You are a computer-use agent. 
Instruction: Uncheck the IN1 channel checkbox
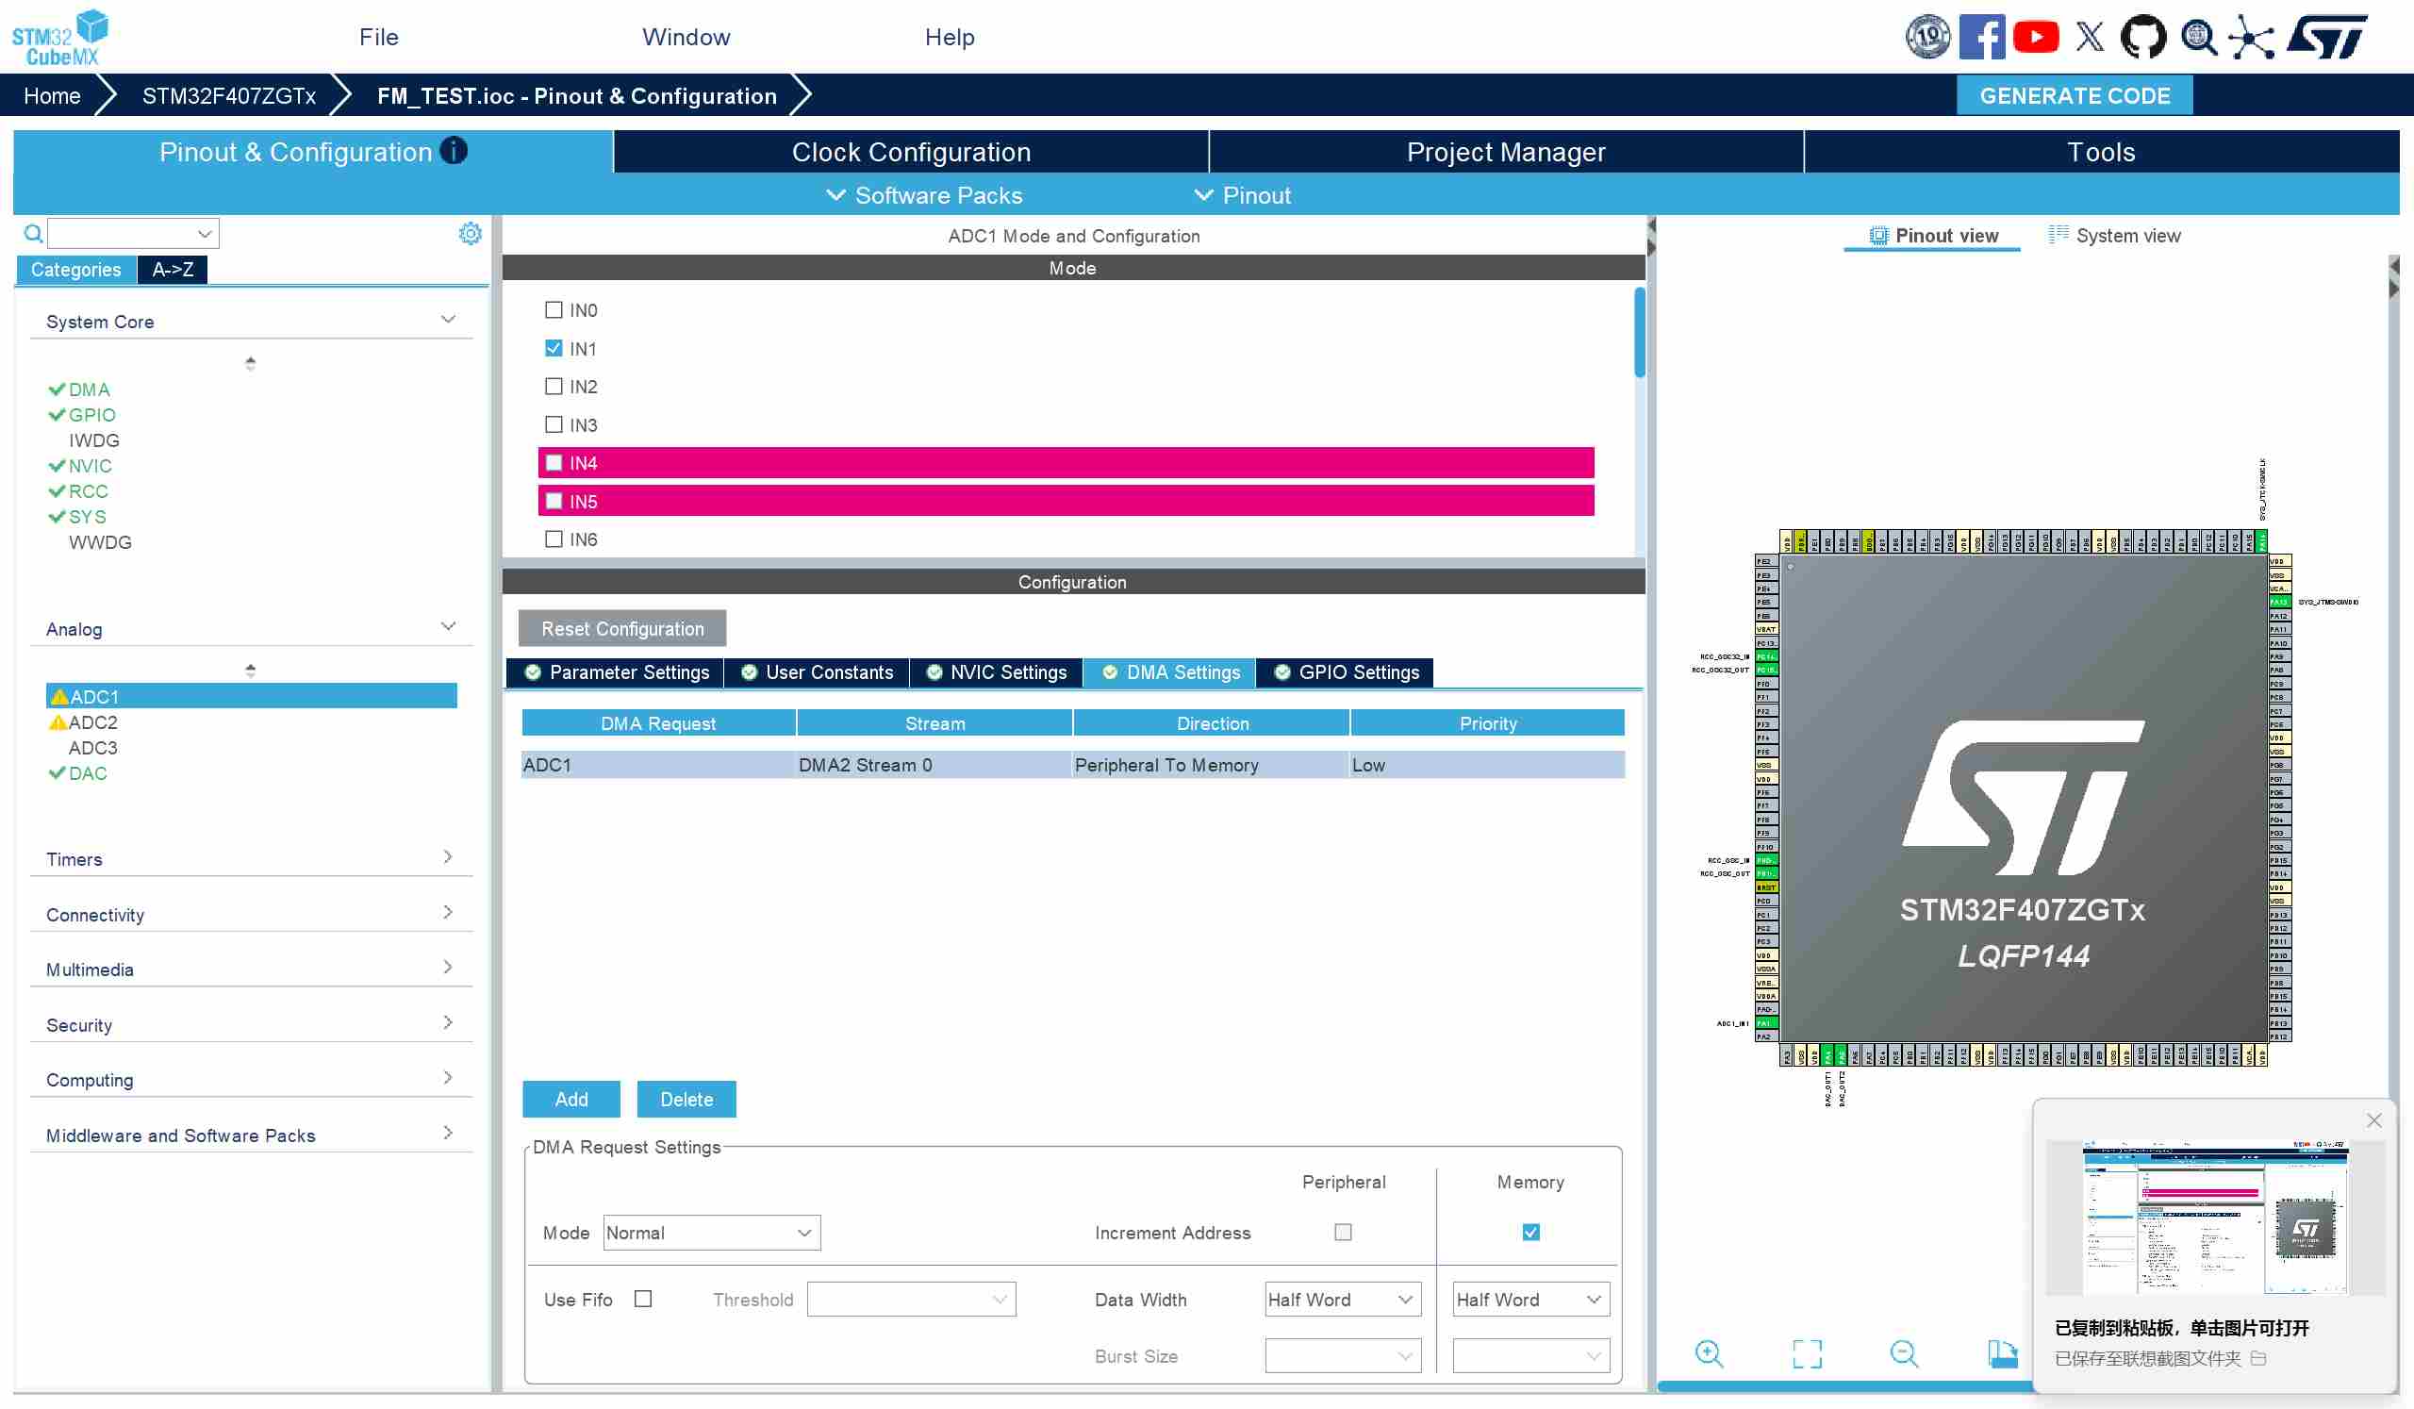554,348
